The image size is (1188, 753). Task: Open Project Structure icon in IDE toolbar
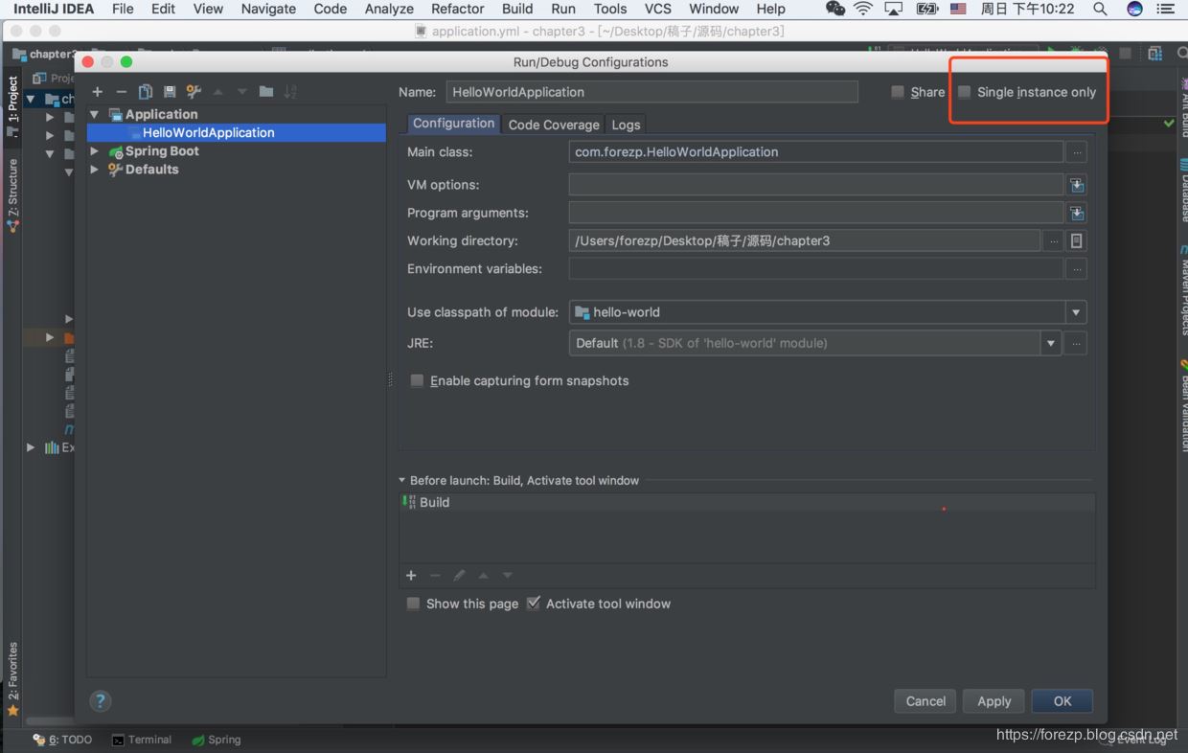[x=1154, y=54]
